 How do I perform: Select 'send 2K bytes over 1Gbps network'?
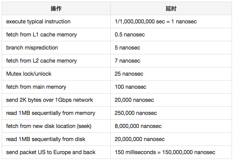click(x=49, y=100)
